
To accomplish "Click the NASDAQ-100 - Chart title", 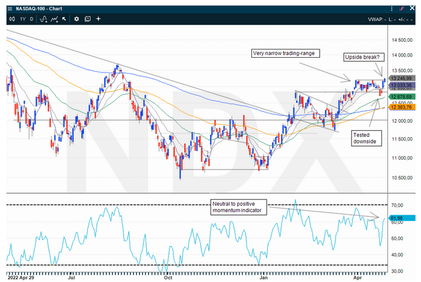I will (39, 9).
